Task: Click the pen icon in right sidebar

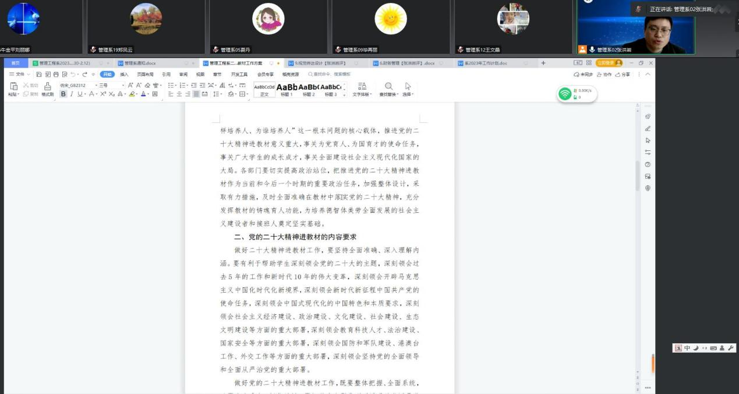Action: 648,129
